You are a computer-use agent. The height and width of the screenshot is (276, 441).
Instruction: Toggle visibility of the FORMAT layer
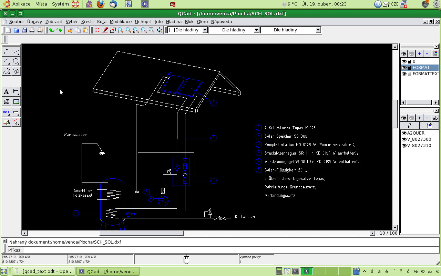(404, 68)
